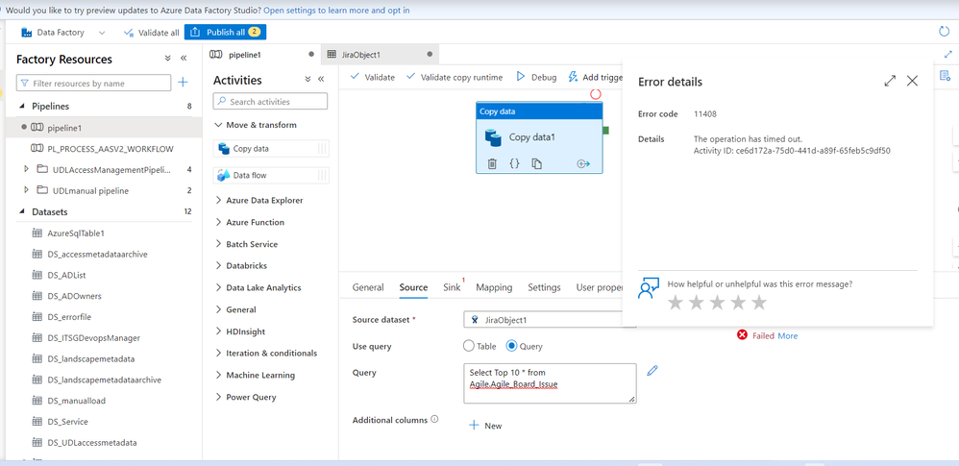This screenshot has height=466, width=959.
Task: Open the Data Factory dropdown
Action: [x=102, y=33]
